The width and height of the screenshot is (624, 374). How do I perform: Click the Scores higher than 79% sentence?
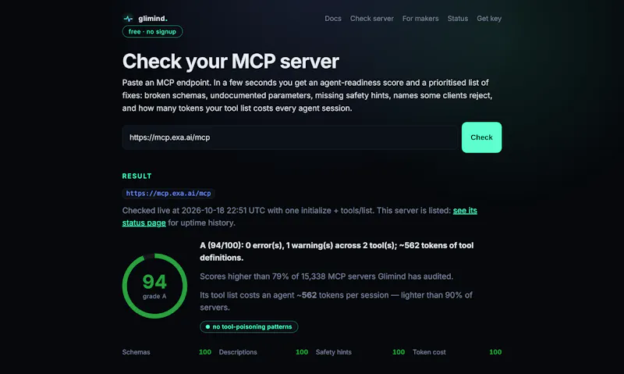[x=326, y=276]
